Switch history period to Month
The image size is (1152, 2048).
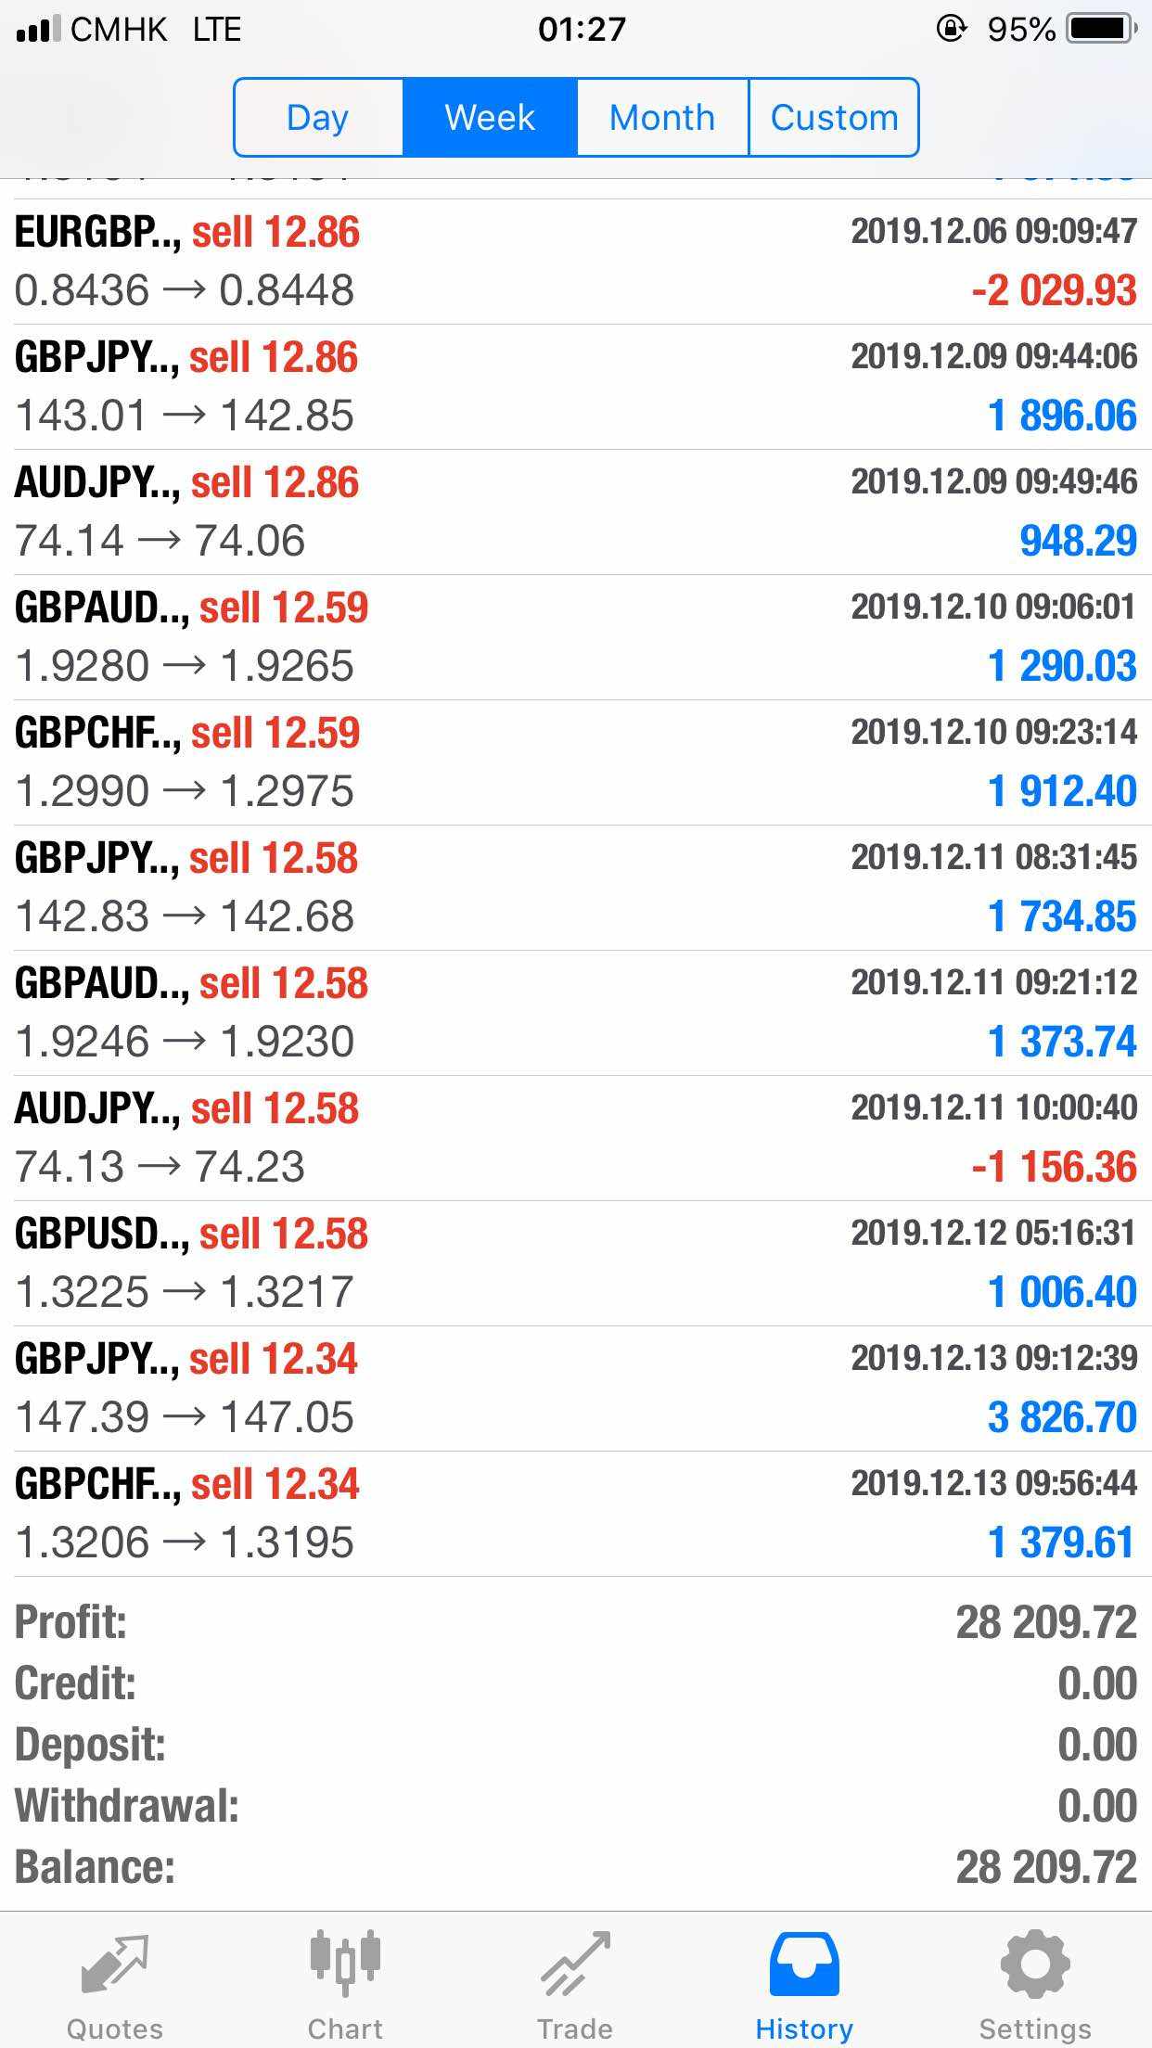coord(662,118)
